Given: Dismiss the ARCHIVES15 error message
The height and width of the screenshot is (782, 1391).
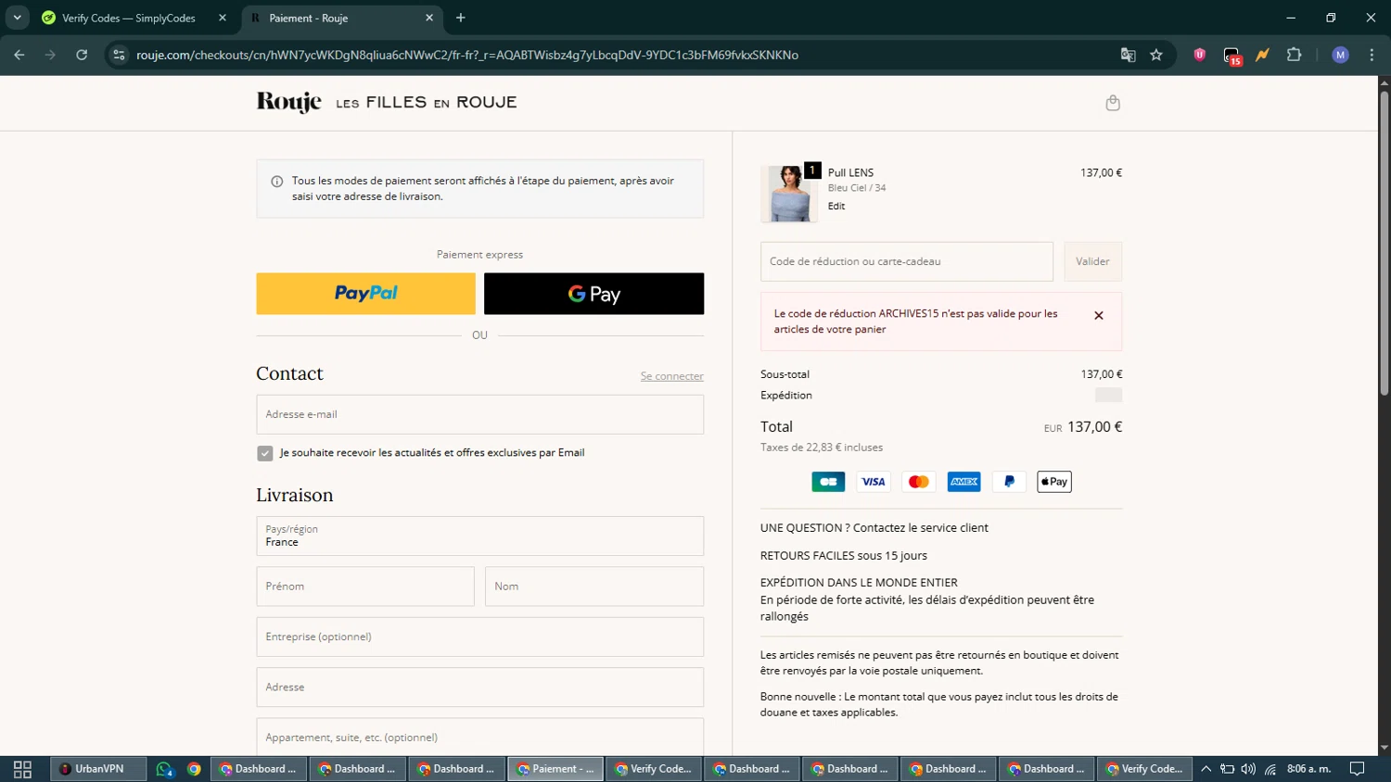Looking at the screenshot, I should pyautogui.click(x=1099, y=316).
